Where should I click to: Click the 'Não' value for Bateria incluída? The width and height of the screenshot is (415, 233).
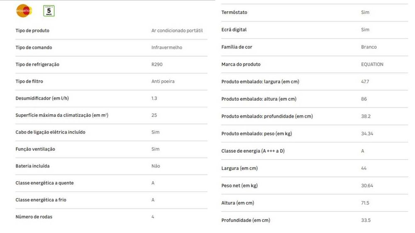click(156, 166)
